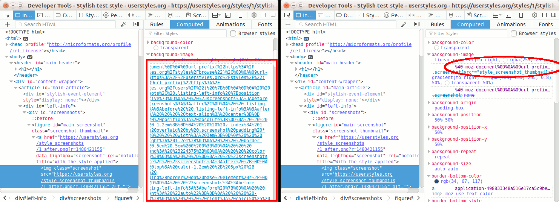Open Storage tool icon in right window
This screenshot has width=559, height=202.
point(450,15)
